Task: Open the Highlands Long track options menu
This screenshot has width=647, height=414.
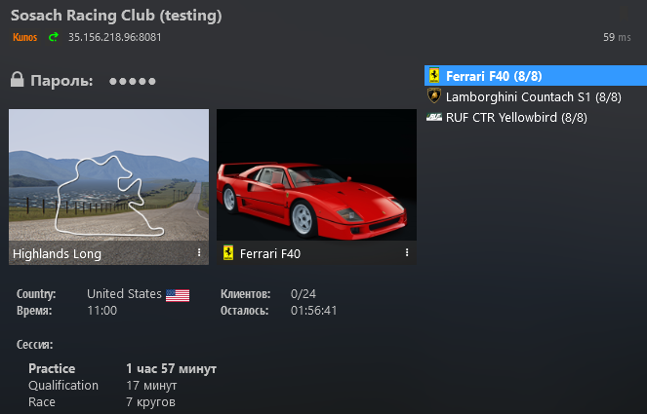Action: (x=199, y=252)
